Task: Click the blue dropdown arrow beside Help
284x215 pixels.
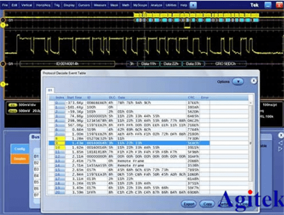Action: point(193,5)
